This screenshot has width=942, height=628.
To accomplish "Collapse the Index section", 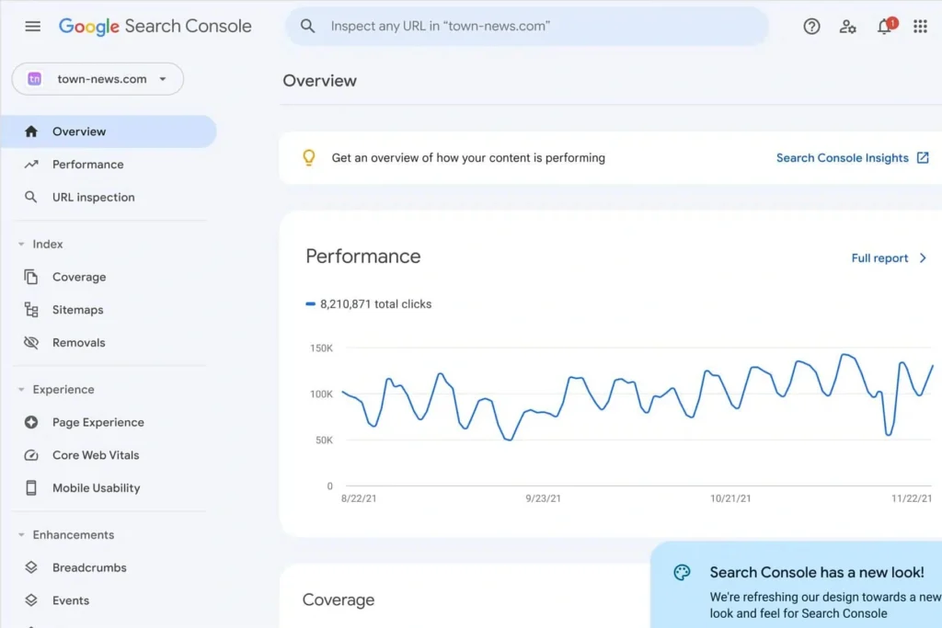I will click(22, 244).
